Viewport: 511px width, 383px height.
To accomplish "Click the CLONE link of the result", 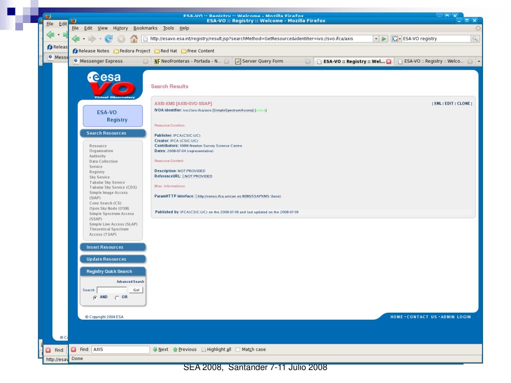I will tap(464, 104).
